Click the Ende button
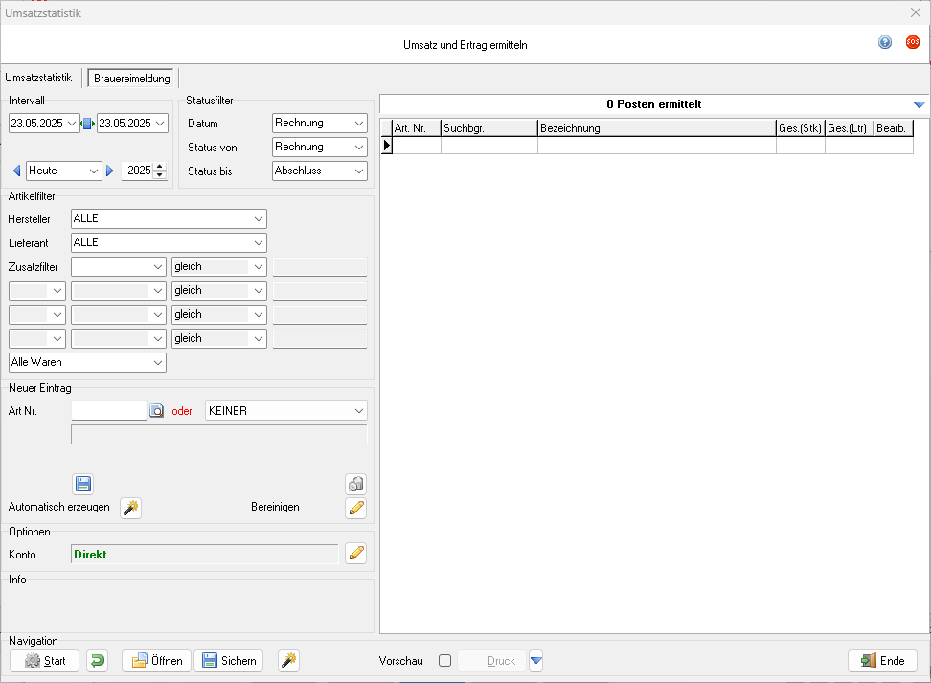The width and height of the screenshot is (931, 683). pos(882,661)
